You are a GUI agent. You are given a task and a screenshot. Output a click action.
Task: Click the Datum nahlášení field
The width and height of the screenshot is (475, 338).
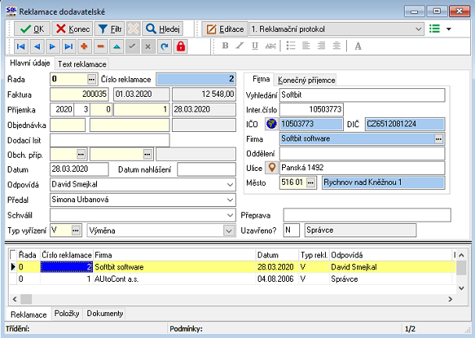click(x=206, y=169)
